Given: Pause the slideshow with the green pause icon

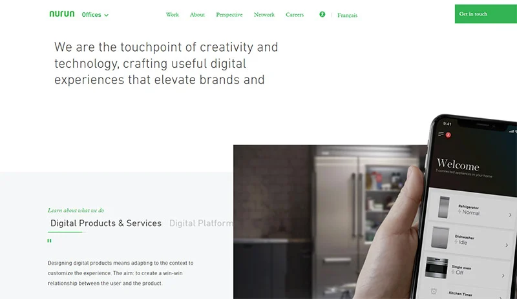Looking at the screenshot, I should click(x=50, y=241).
